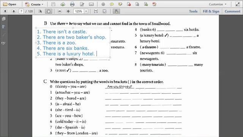Click the page number field showing 7

pos(21,11)
